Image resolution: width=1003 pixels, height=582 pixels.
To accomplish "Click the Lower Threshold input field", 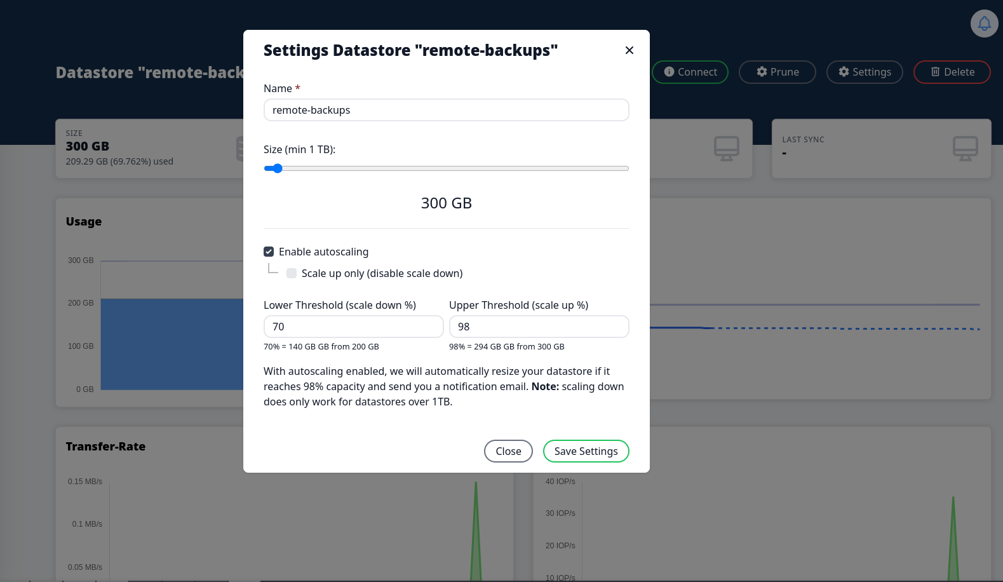I will coord(353,327).
